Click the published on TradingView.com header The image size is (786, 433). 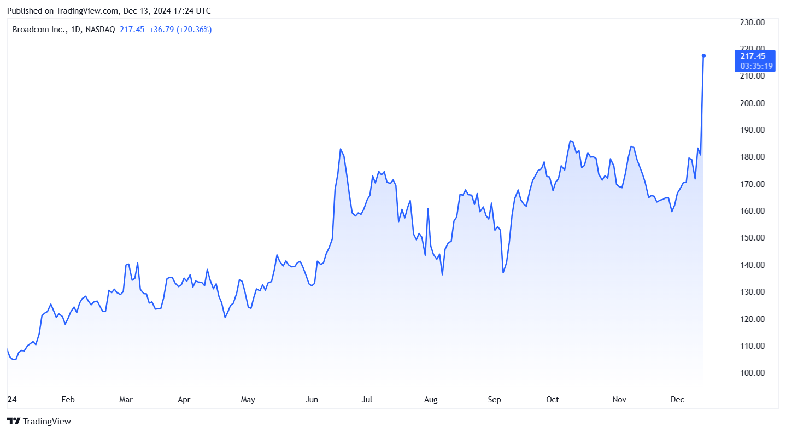click(109, 11)
